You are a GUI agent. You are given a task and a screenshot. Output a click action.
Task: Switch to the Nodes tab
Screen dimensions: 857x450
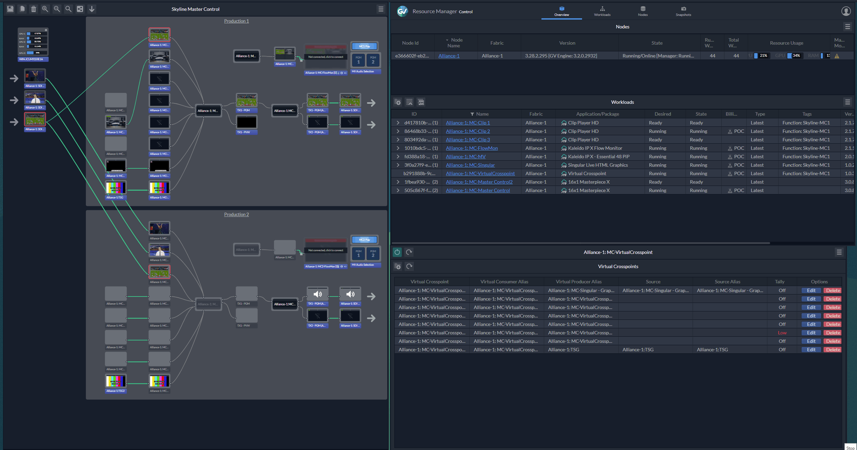click(x=643, y=11)
